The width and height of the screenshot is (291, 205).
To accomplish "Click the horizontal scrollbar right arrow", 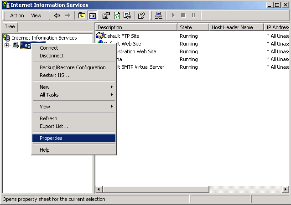I will (x=286, y=189).
